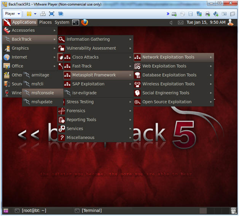239x216 pixels.
Task: Click the printer device icon
Action: (207, 14)
